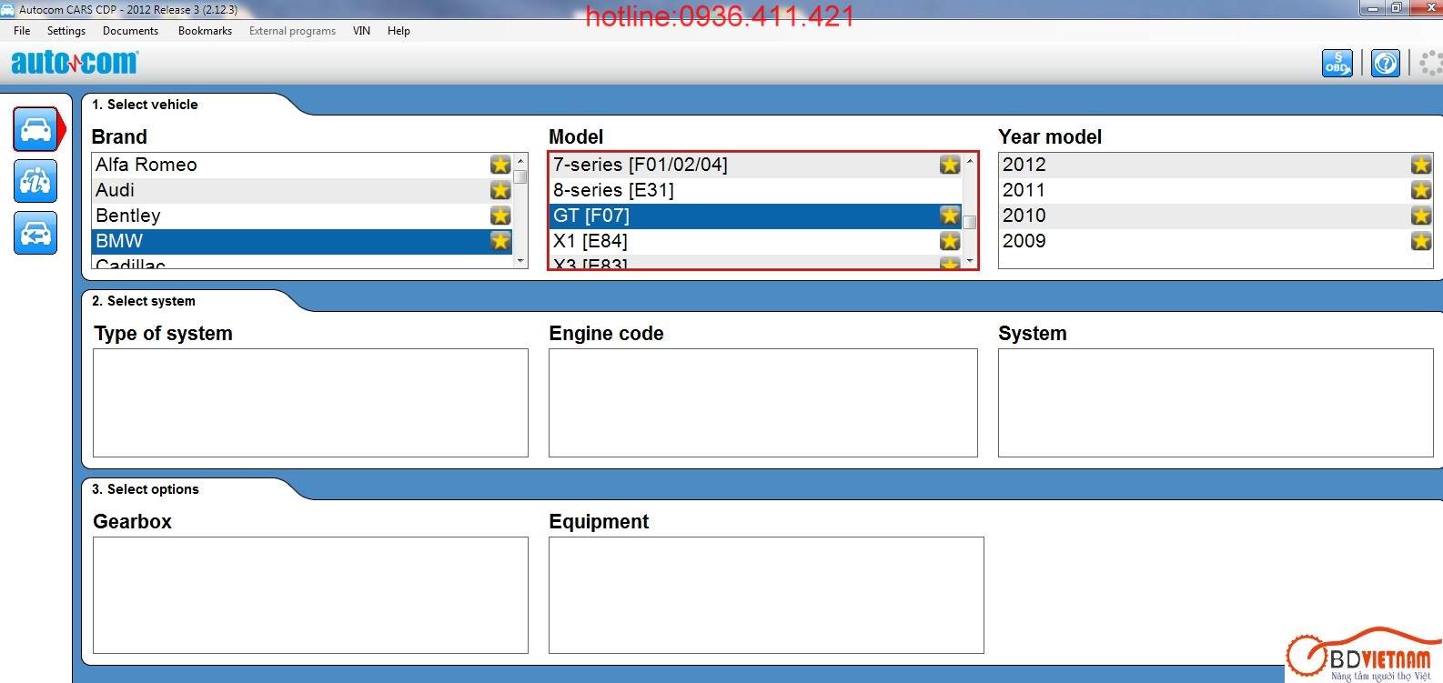Select year model 2010
This screenshot has height=683, width=1443.
click(x=1216, y=216)
